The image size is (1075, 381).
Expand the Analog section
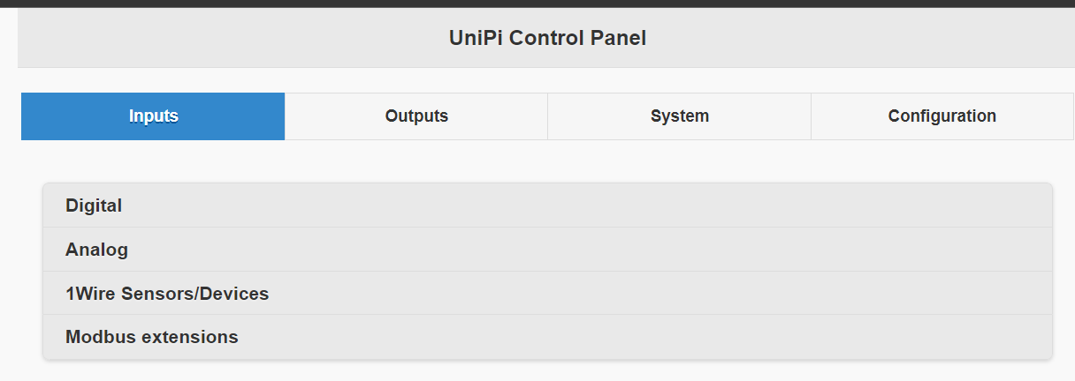pos(547,250)
